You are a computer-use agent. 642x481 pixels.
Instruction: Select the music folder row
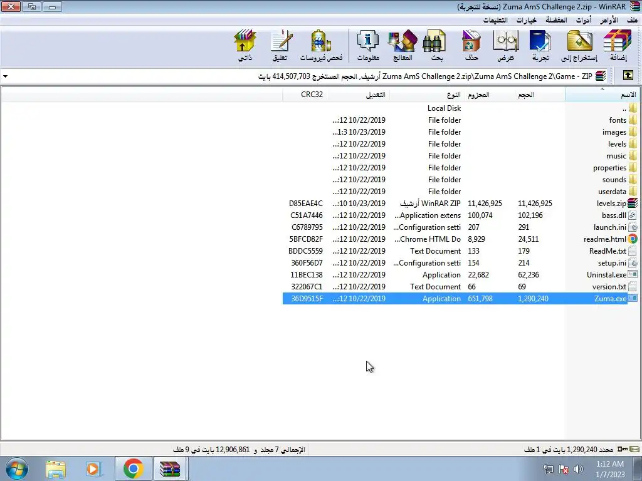coord(460,155)
